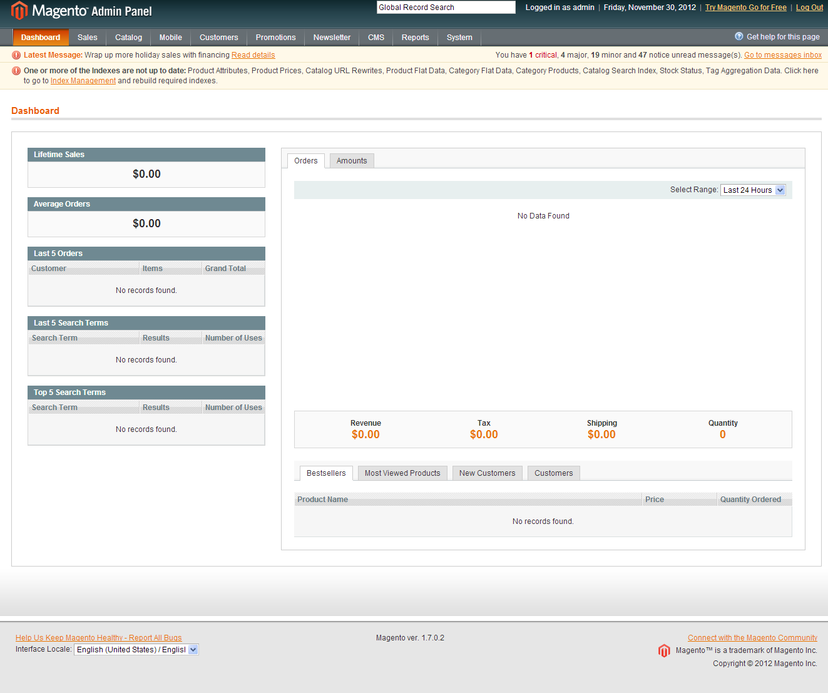
Task: Switch to the Amounts tab
Action: coord(352,161)
